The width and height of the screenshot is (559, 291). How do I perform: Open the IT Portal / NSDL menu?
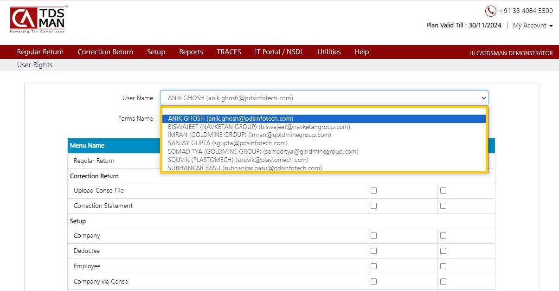(x=279, y=52)
